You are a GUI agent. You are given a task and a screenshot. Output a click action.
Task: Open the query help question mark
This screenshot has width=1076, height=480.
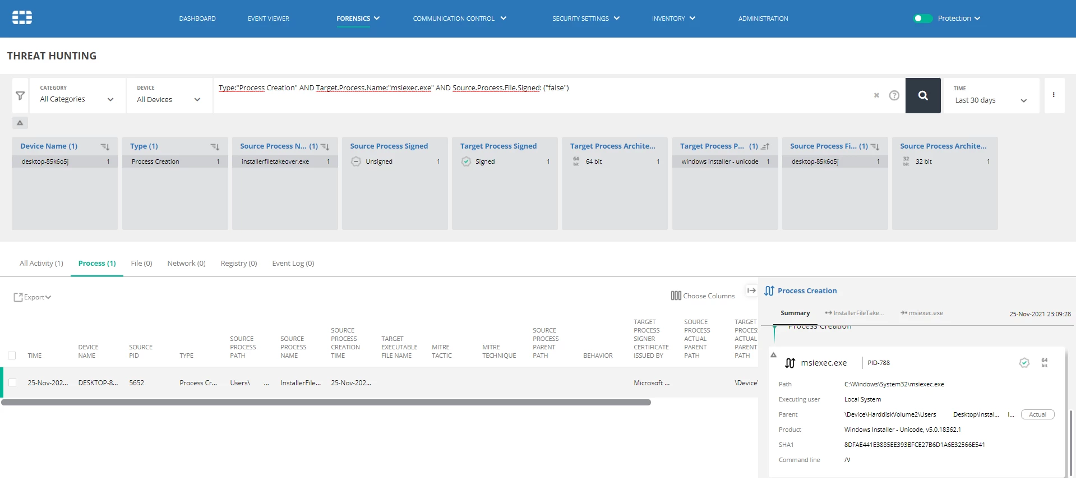coord(894,95)
